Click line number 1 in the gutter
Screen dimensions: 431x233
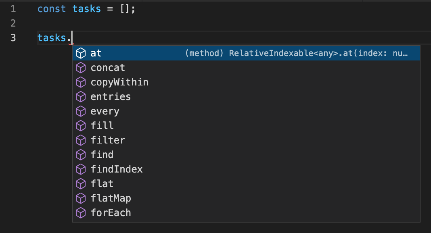13,8
